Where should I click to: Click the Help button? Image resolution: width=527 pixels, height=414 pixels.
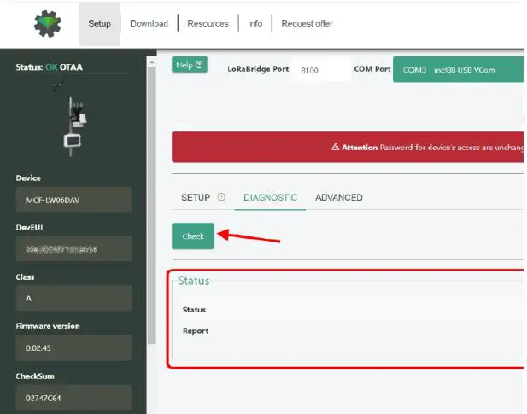190,65
